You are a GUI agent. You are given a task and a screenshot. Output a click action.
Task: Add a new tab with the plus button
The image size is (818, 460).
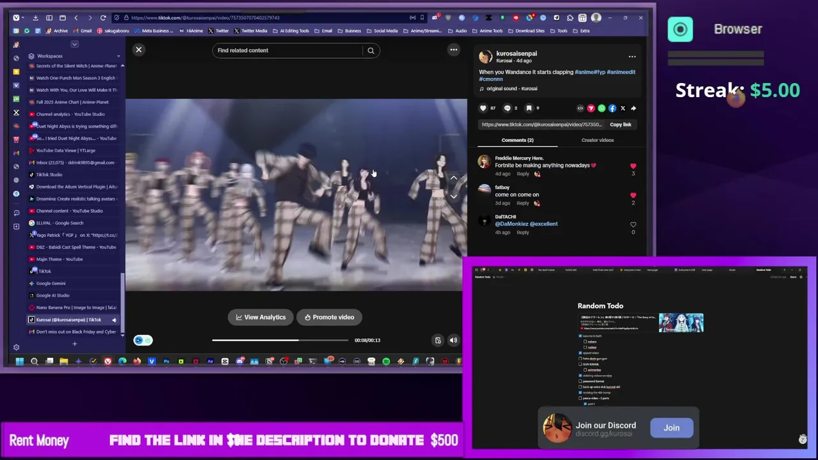pos(74,344)
